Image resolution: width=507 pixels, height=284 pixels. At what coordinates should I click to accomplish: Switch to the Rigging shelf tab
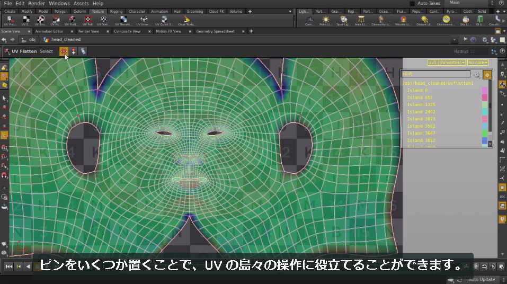click(117, 11)
